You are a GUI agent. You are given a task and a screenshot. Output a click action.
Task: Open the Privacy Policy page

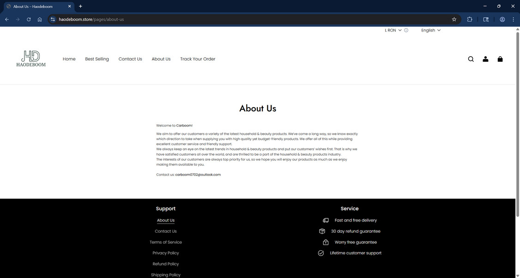coord(165,253)
